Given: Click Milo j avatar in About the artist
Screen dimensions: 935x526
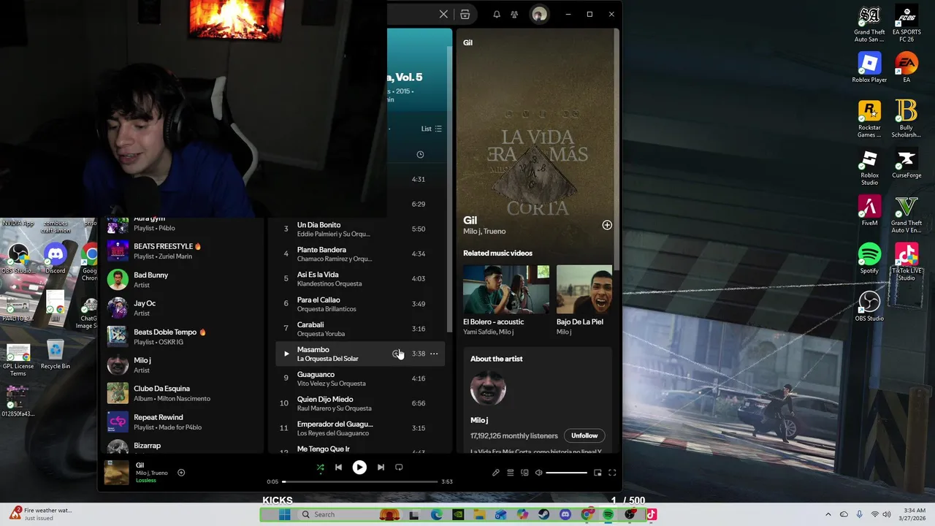Looking at the screenshot, I should (488, 388).
